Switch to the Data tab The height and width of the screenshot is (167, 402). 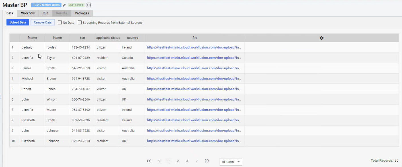click(10, 13)
